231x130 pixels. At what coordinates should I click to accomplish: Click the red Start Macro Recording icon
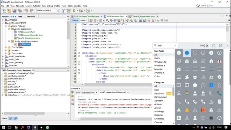coord(149,21)
